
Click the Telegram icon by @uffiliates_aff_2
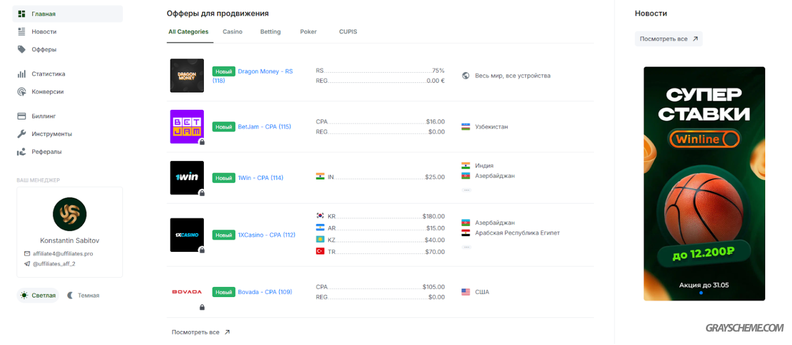point(27,264)
